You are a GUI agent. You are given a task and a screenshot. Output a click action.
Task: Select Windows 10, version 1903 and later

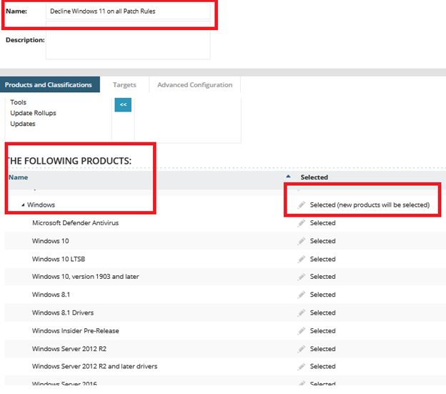tap(225, 277)
